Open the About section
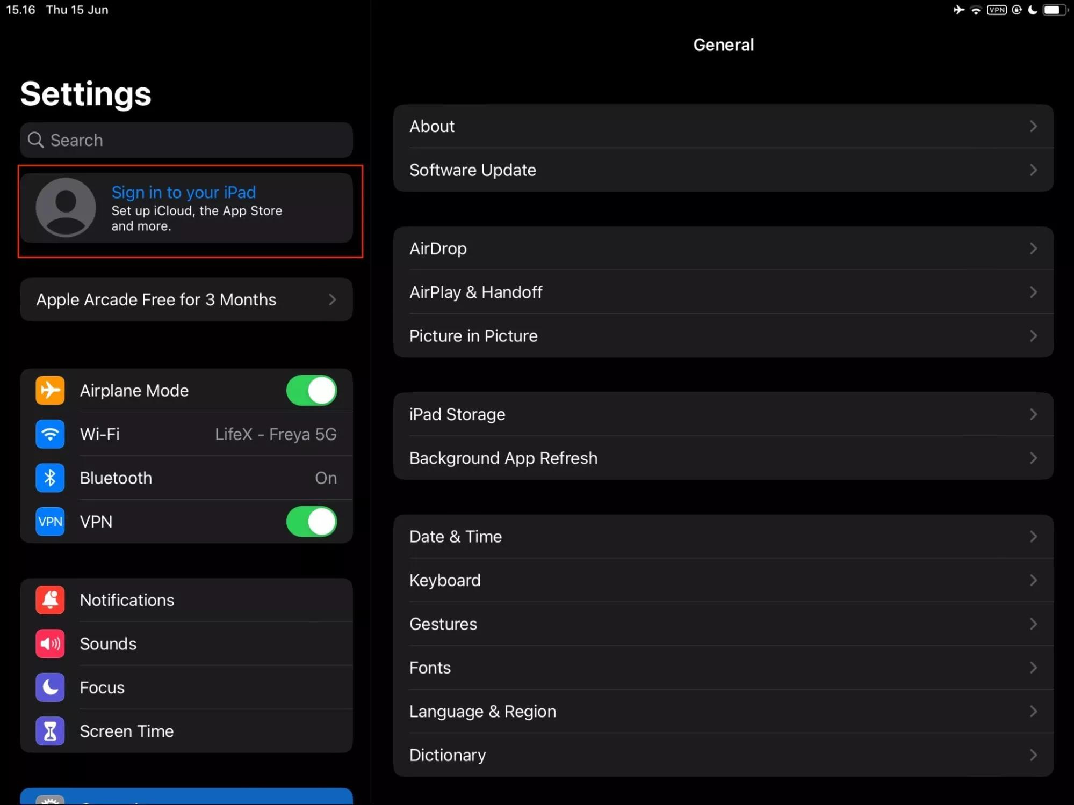 (x=724, y=126)
